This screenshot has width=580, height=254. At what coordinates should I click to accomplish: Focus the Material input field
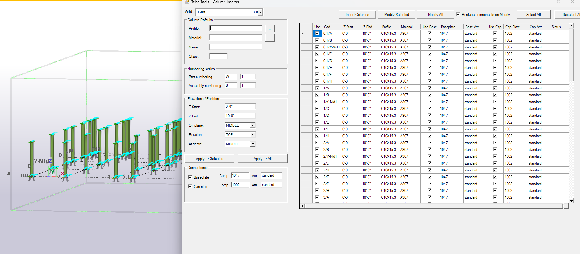click(235, 38)
